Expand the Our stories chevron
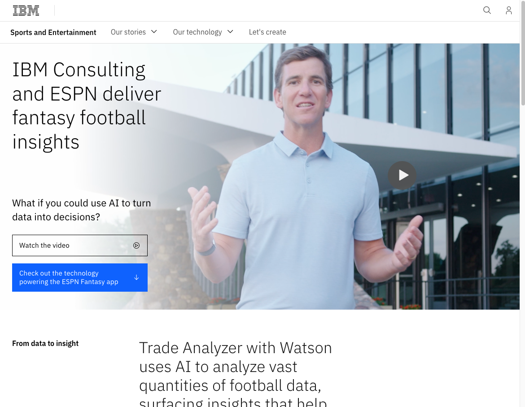Viewport: 525px width, 407px height. pyautogui.click(x=154, y=32)
